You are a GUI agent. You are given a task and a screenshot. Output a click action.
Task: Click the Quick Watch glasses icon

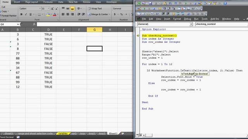point(193,8)
